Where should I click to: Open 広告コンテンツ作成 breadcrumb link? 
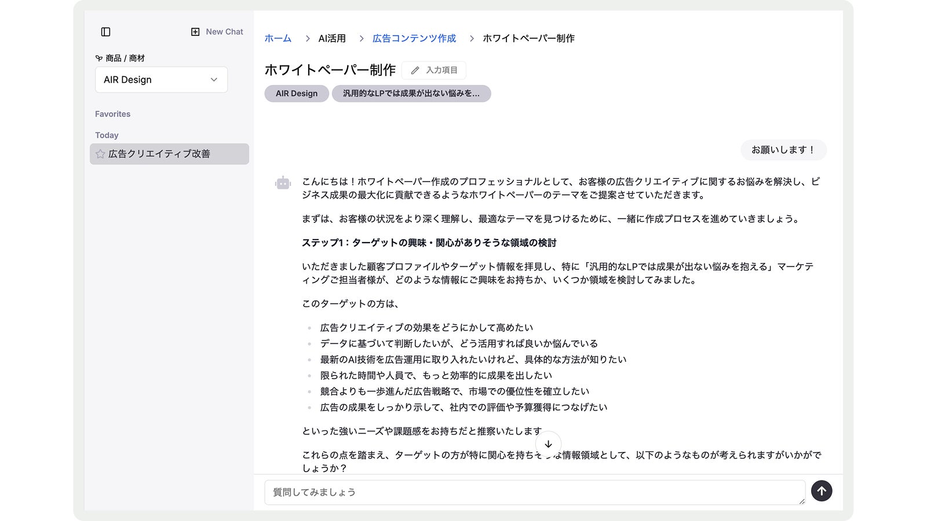[x=414, y=38]
